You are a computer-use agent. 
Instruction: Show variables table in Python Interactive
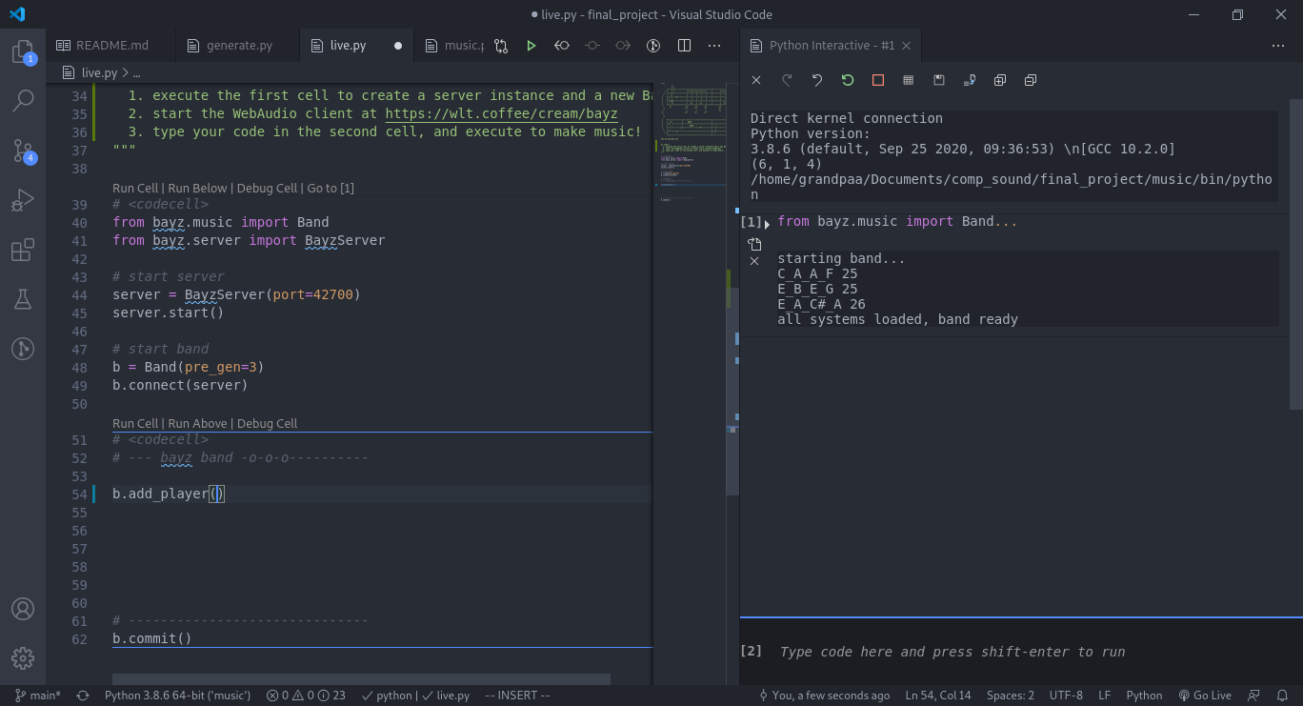[x=909, y=81]
